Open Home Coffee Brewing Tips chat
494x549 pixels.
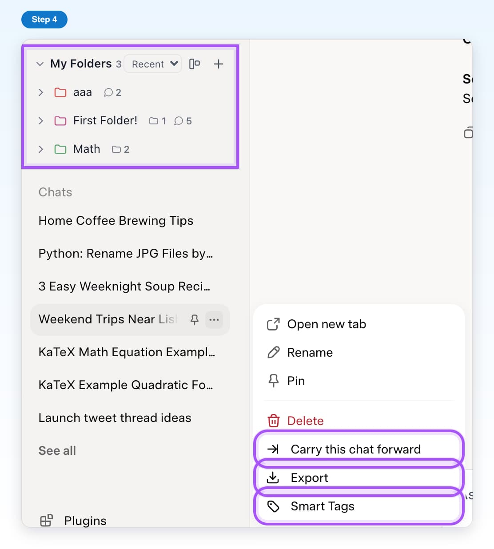pyautogui.click(x=116, y=221)
